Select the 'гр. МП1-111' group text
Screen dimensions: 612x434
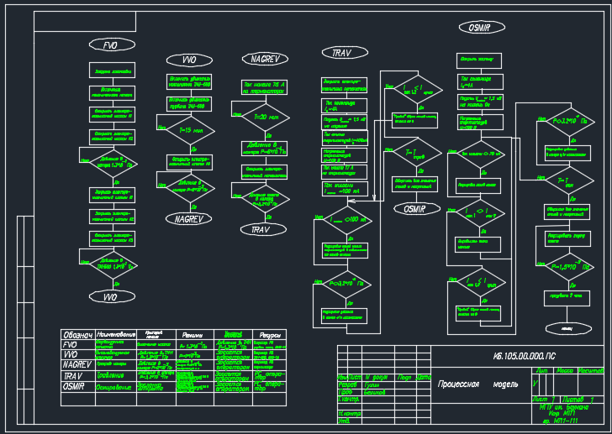[x=560, y=421]
